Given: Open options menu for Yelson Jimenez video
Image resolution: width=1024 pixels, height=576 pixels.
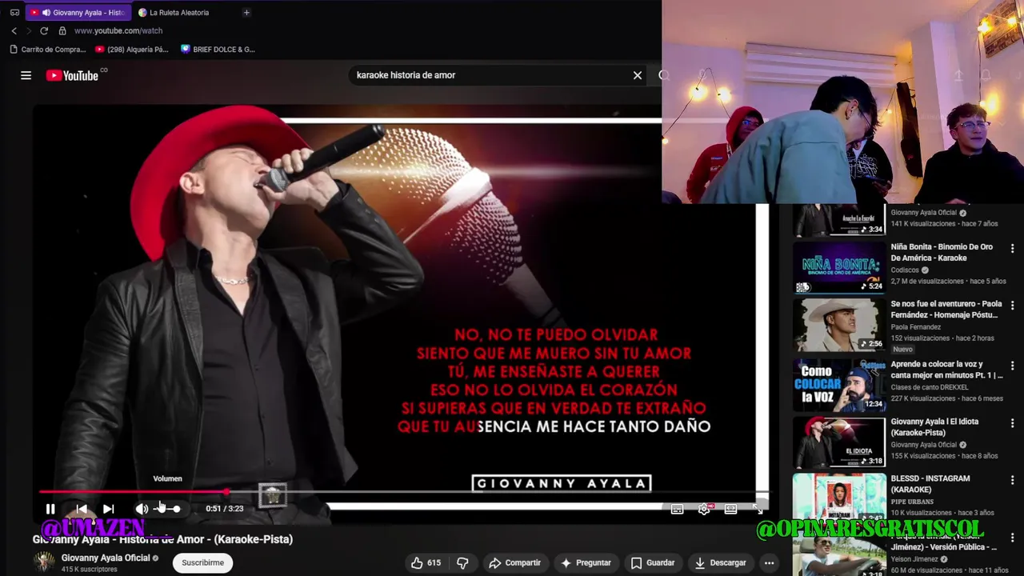Looking at the screenshot, I should (x=1012, y=538).
